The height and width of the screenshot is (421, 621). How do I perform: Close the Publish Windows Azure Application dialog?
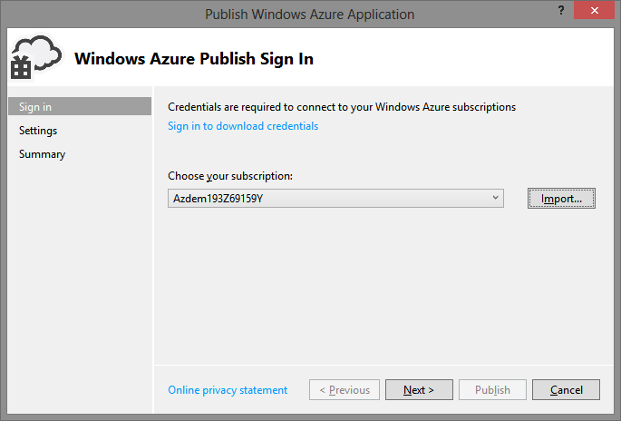coord(594,10)
